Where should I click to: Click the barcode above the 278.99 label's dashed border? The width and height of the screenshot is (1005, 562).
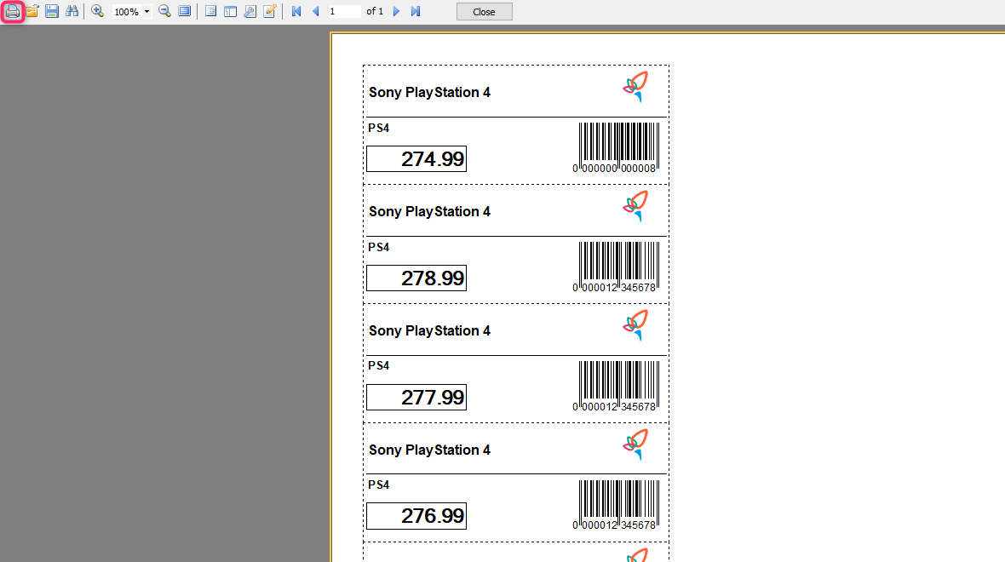tap(615, 267)
